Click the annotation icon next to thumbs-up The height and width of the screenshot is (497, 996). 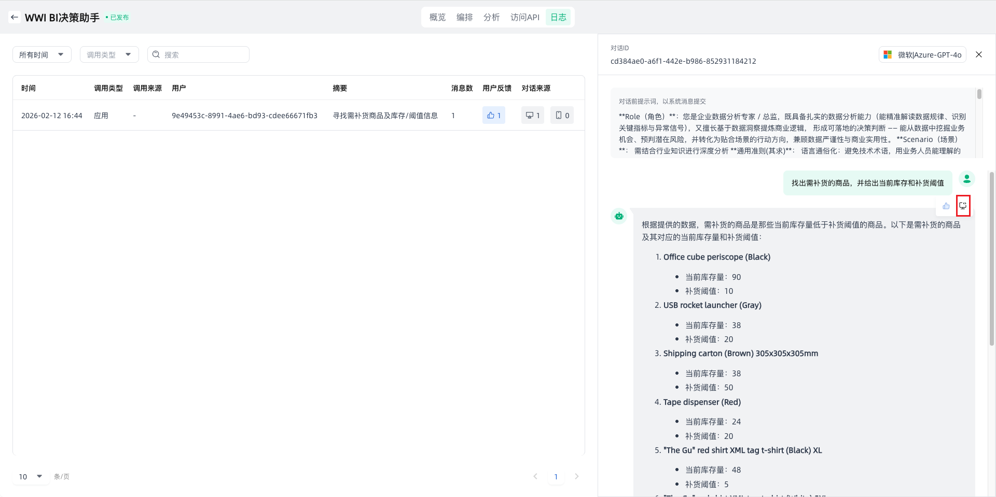point(963,206)
